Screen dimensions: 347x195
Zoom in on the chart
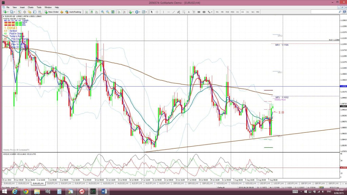click(x=102, y=12)
